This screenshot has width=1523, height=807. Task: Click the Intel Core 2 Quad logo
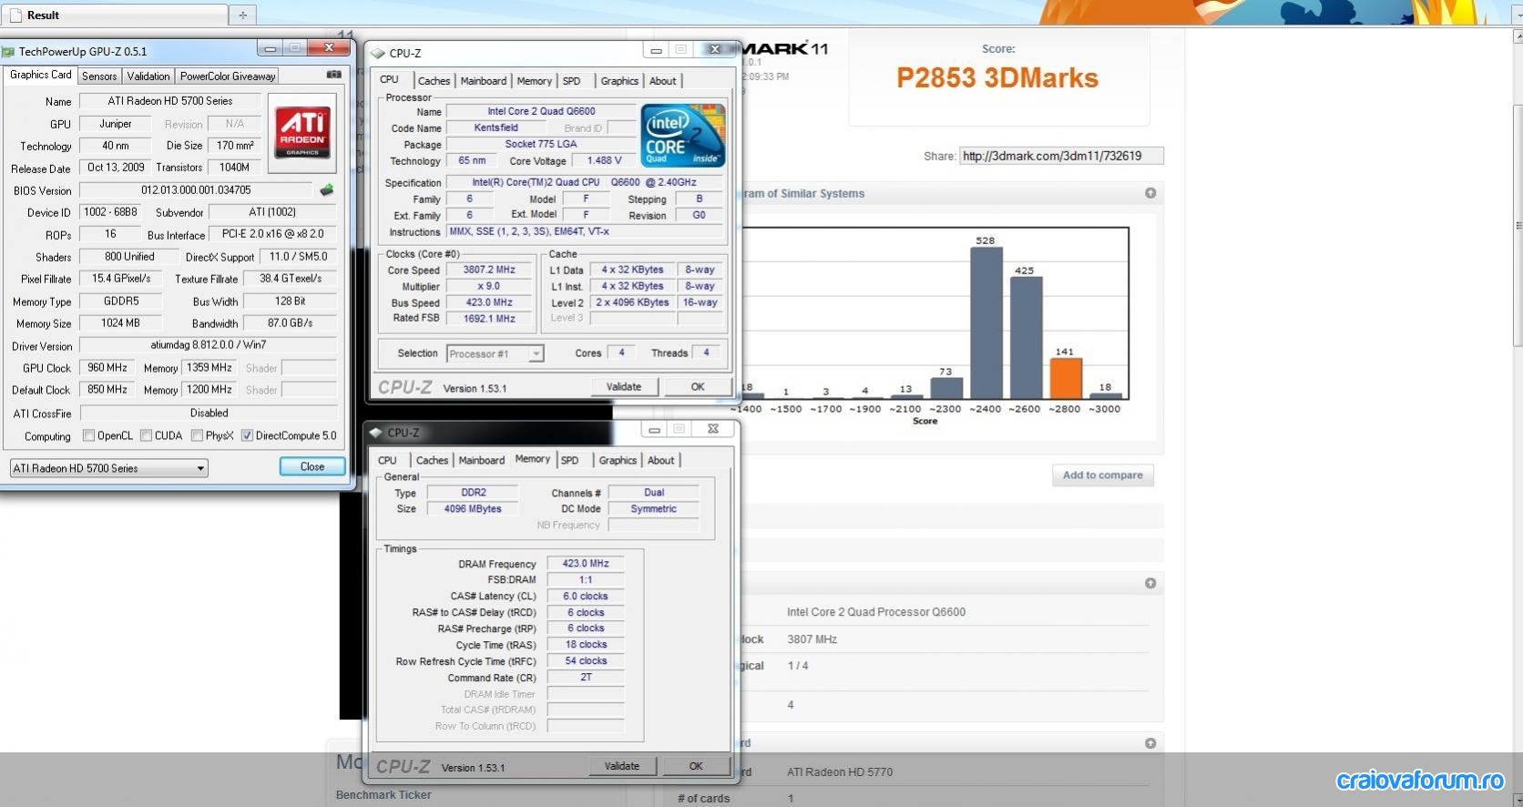tap(682, 135)
